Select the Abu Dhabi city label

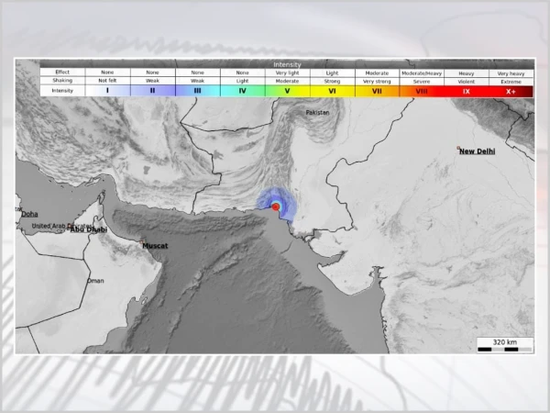89,229
